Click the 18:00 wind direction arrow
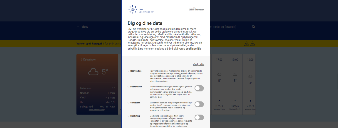338x128 pixels. [235, 101]
